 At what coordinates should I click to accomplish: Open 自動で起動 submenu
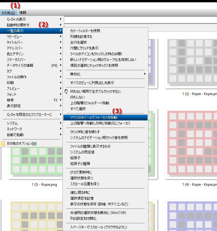(32, 135)
